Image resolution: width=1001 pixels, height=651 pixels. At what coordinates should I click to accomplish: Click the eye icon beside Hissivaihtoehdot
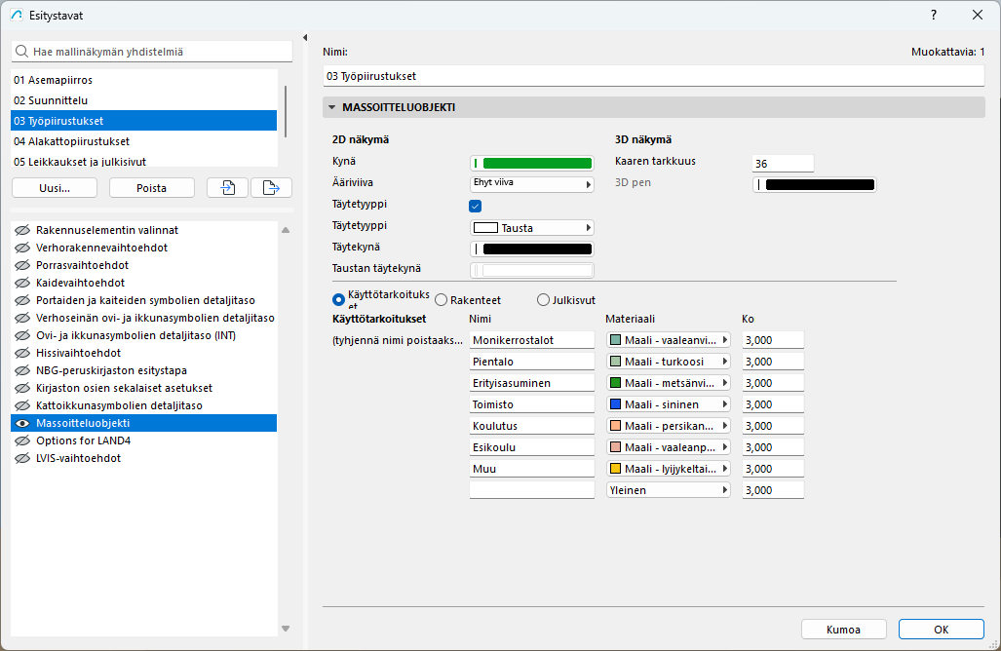click(x=22, y=353)
